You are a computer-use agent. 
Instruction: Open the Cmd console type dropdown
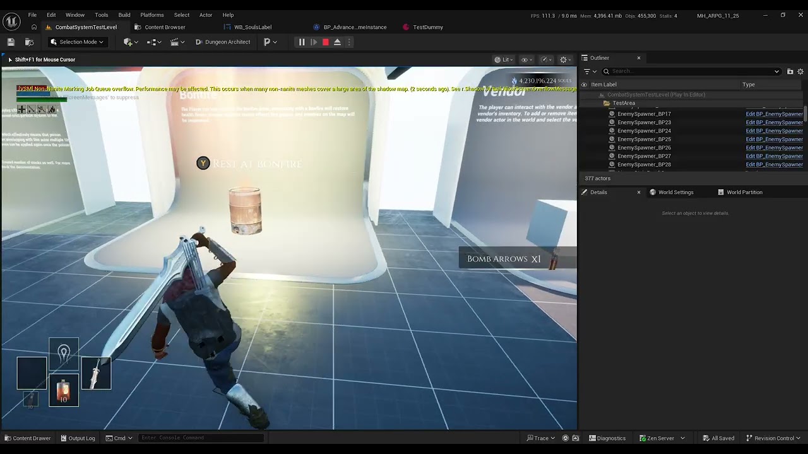pos(119,438)
